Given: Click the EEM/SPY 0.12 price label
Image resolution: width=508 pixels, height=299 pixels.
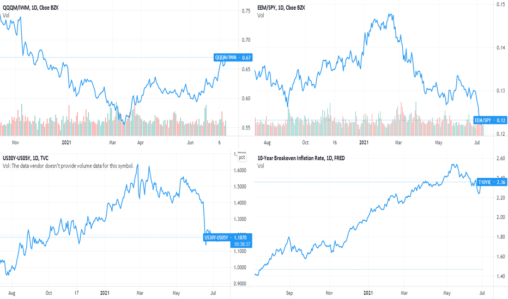Looking at the screenshot, I should point(490,120).
